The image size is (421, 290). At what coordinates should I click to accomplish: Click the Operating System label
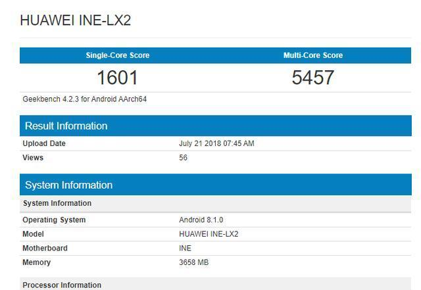[54, 220]
